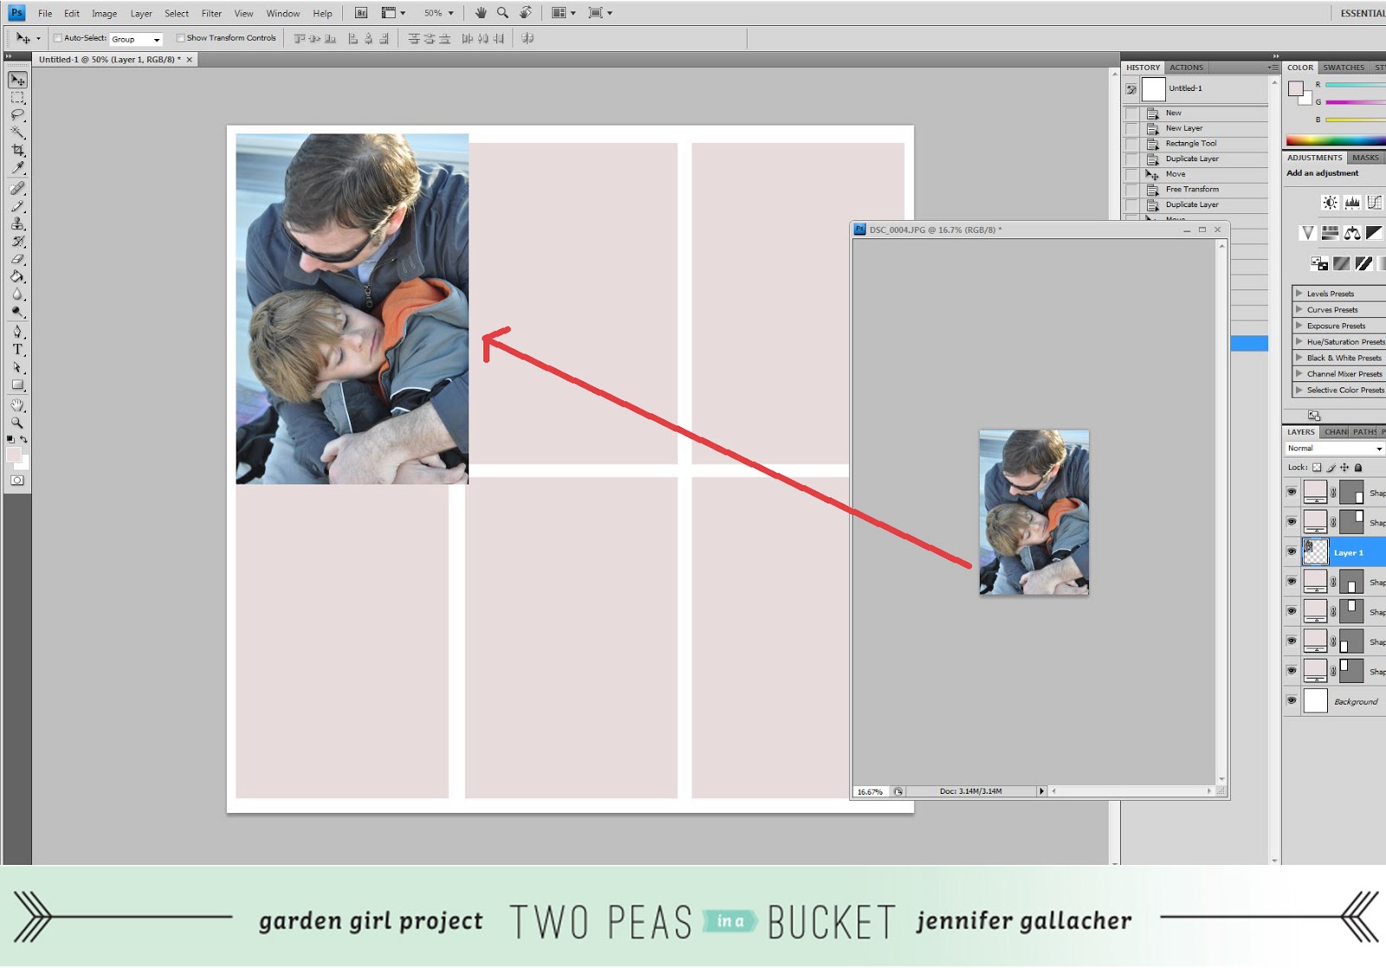Image resolution: width=1386 pixels, height=968 pixels.
Task: Open the Filter menu
Action: (x=210, y=13)
